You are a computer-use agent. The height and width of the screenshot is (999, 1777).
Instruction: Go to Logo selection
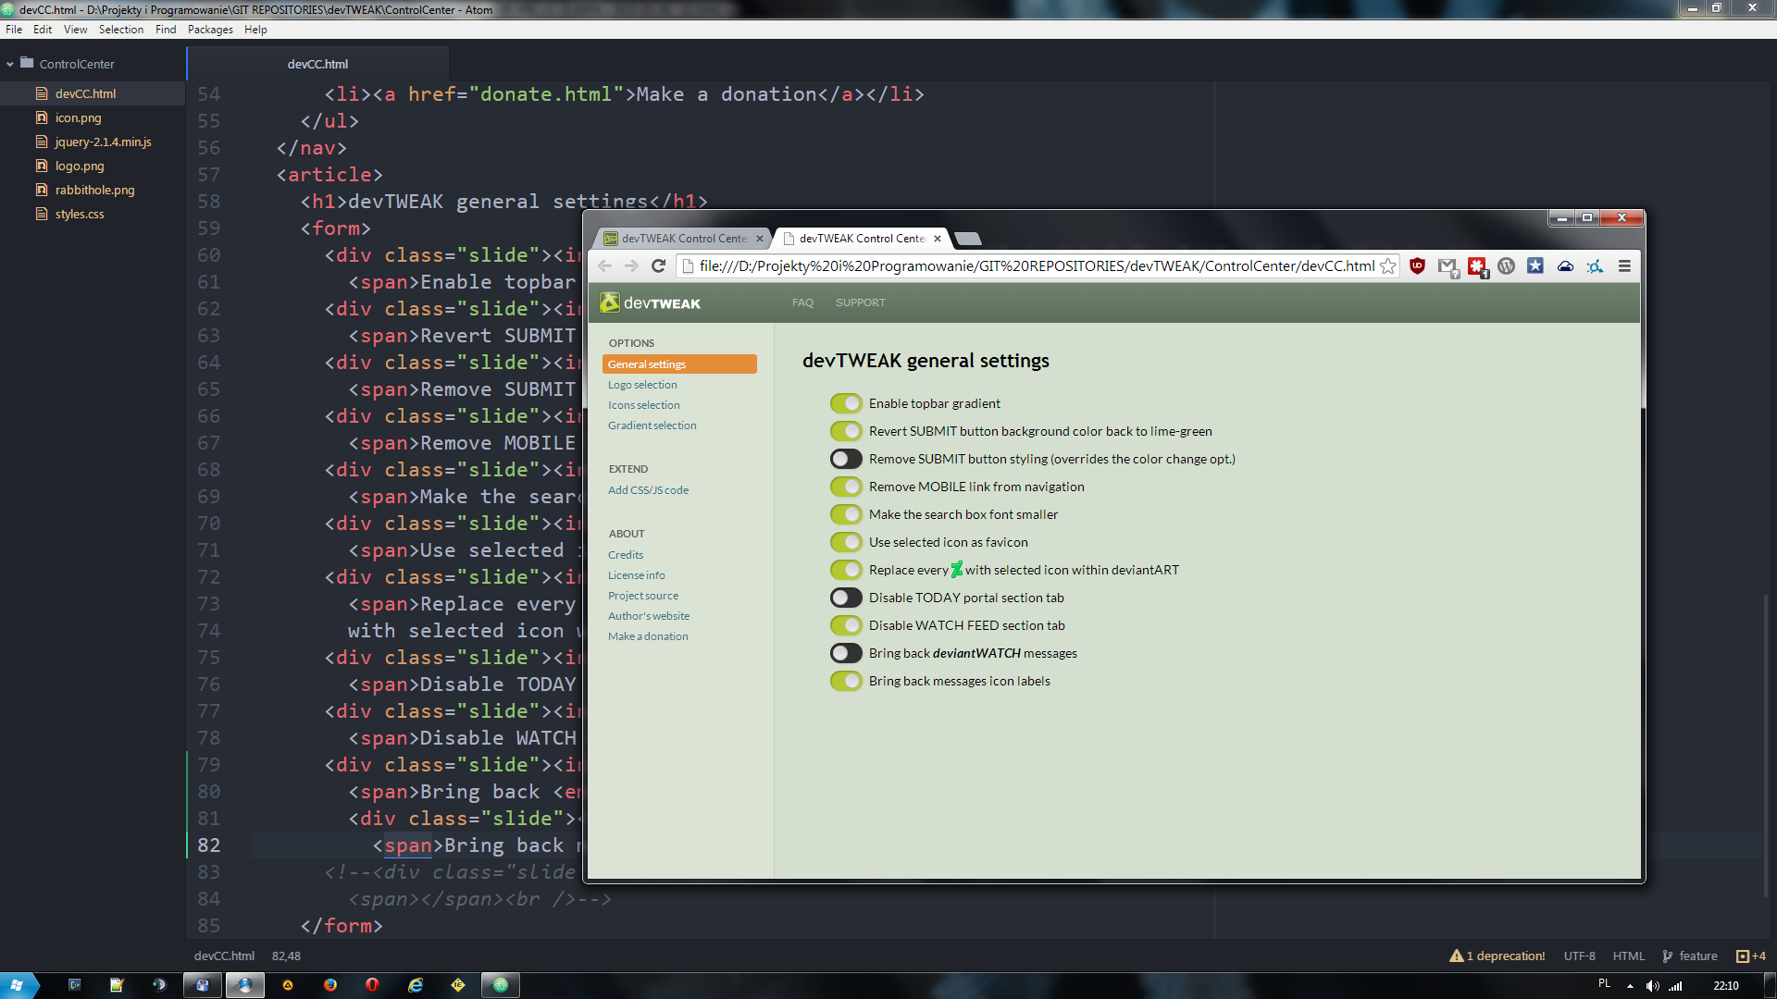pyautogui.click(x=642, y=385)
